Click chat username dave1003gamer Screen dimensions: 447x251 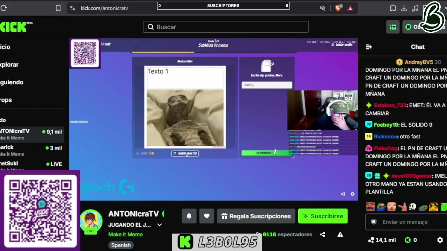(412, 176)
